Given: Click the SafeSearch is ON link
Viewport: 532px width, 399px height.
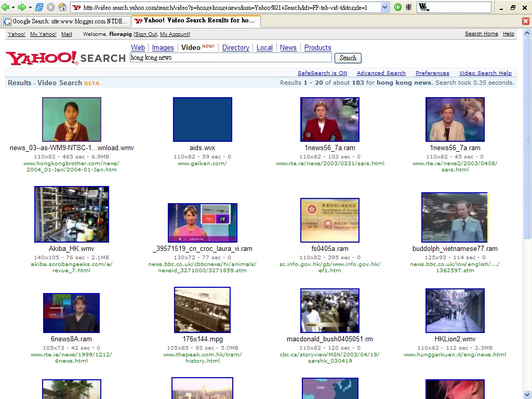Looking at the screenshot, I should click(x=322, y=73).
